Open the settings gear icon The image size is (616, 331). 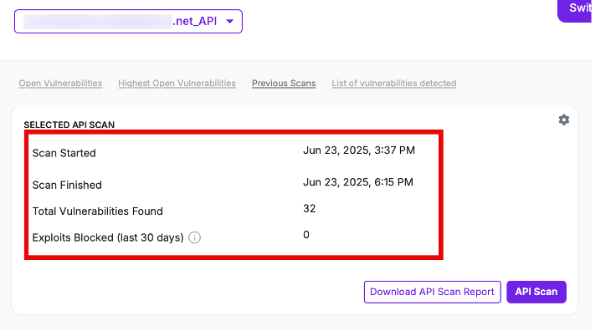[564, 120]
